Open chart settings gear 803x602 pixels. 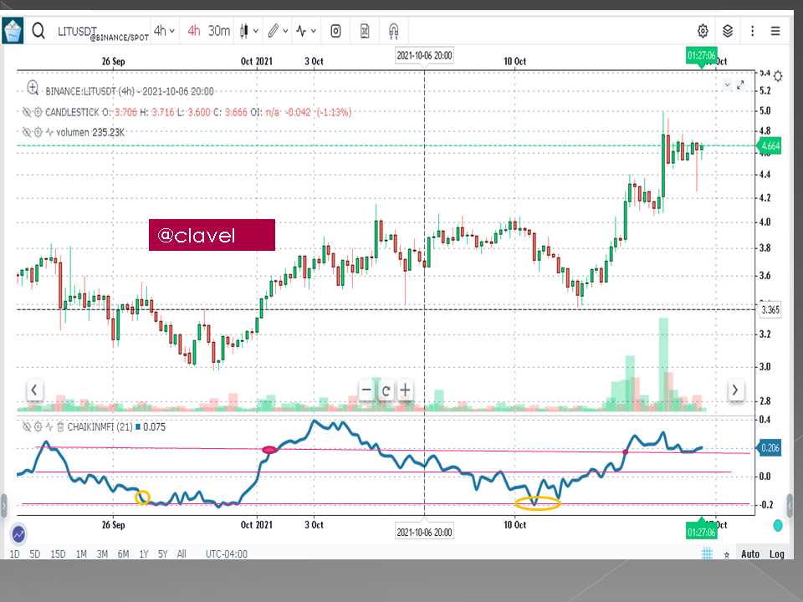click(703, 31)
